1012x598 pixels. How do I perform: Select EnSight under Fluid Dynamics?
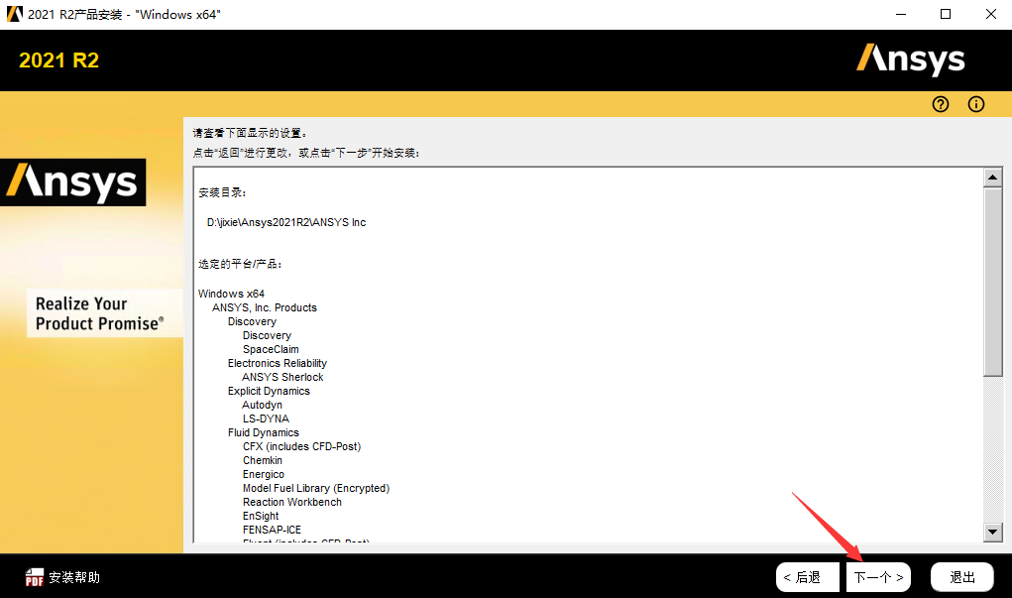[x=260, y=516]
